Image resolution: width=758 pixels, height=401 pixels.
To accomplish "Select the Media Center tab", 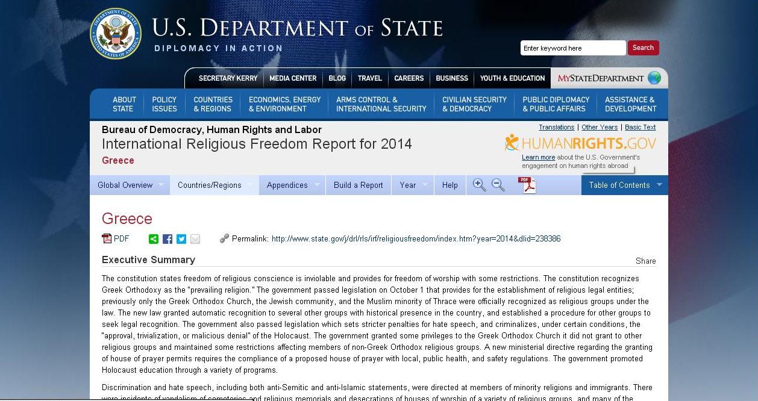I will pos(293,78).
